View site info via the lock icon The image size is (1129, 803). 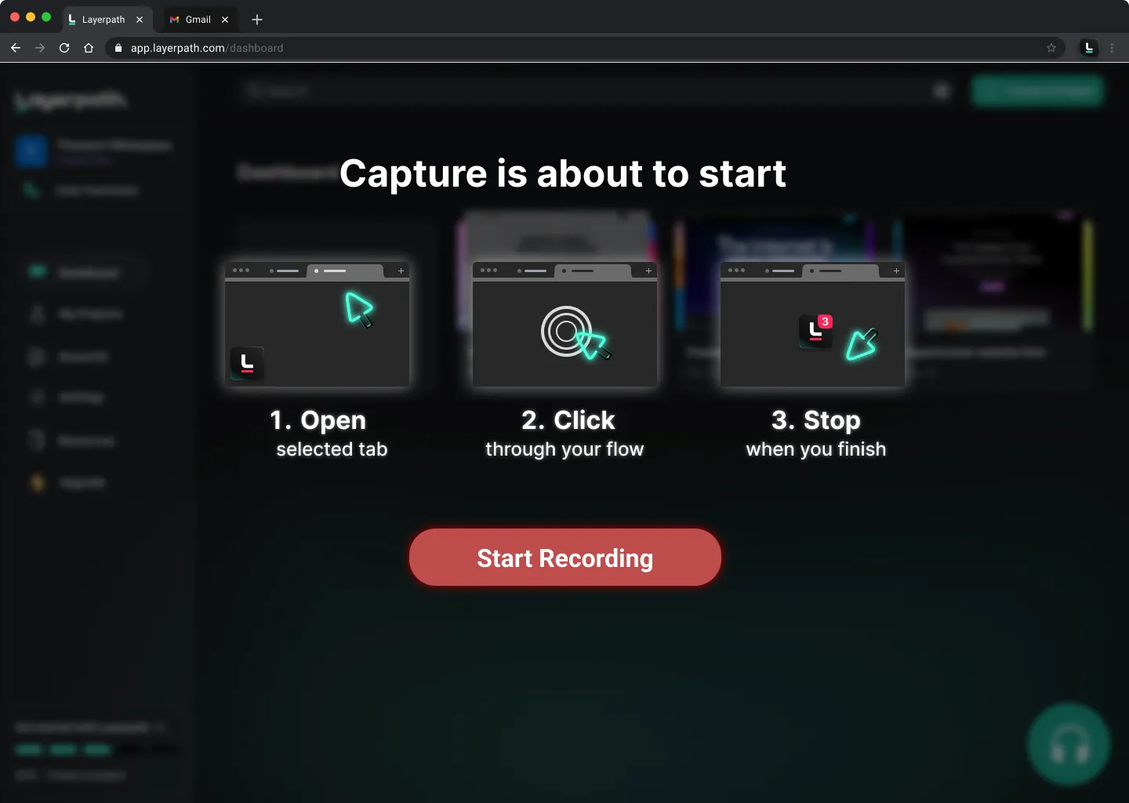[118, 48]
